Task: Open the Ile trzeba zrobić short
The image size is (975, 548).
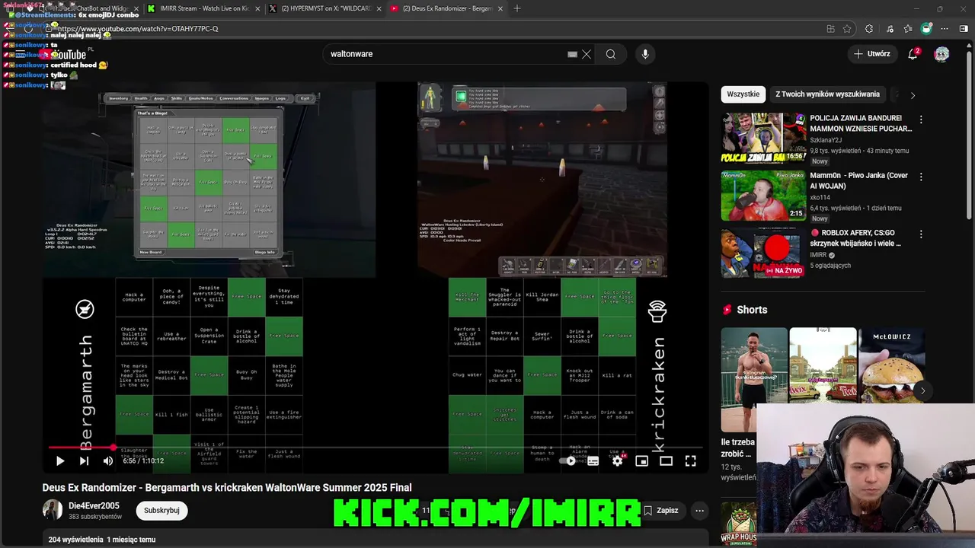Action: click(754, 379)
